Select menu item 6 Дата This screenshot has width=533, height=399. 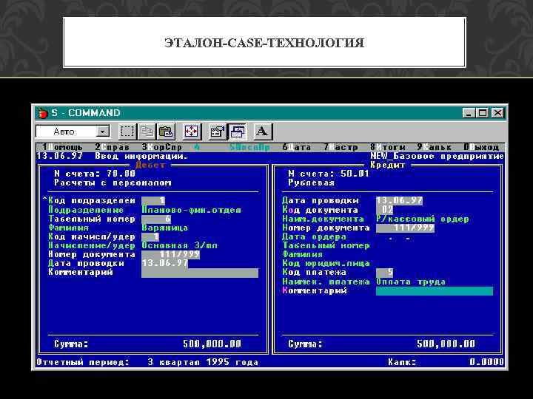tap(296, 147)
